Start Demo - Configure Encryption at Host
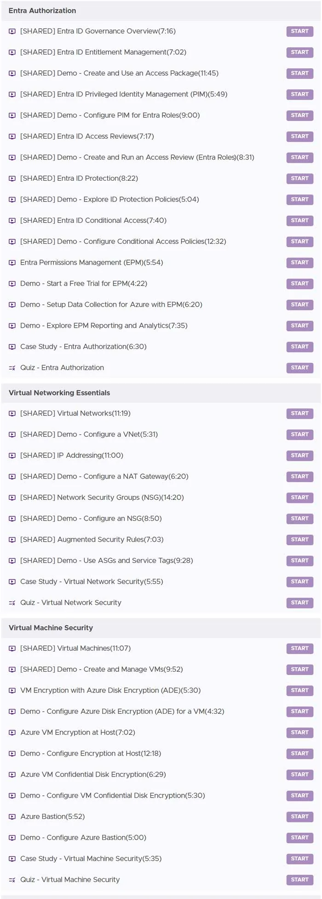 pyautogui.click(x=299, y=753)
